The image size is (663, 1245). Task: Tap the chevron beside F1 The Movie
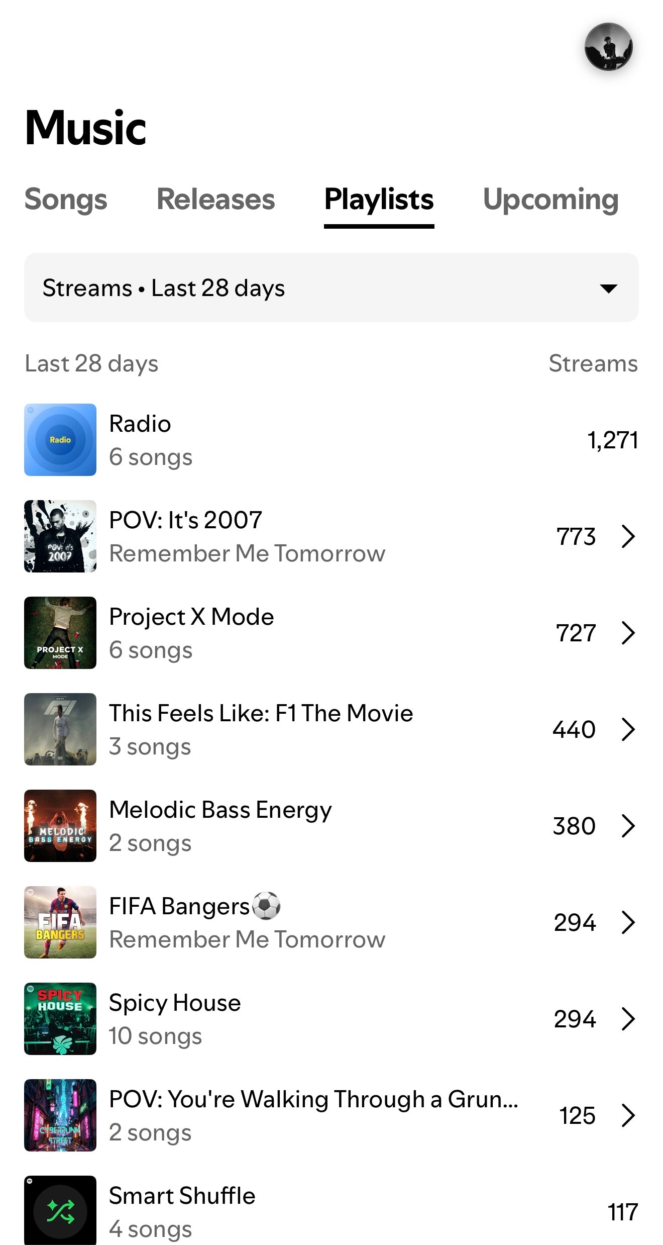coord(628,729)
